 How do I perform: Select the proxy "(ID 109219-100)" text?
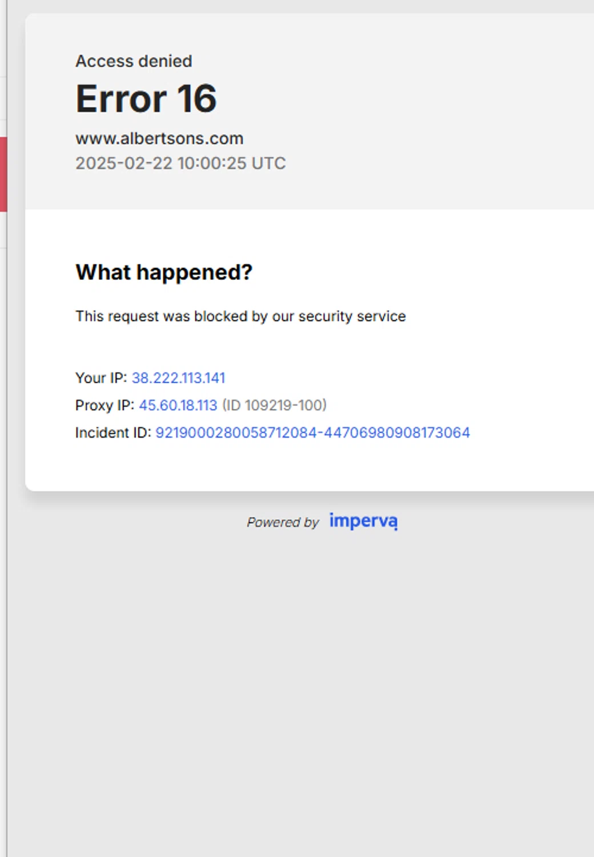[x=274, y=405]
